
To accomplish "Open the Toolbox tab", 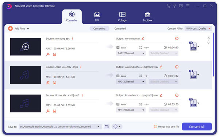I will (147, 17).
